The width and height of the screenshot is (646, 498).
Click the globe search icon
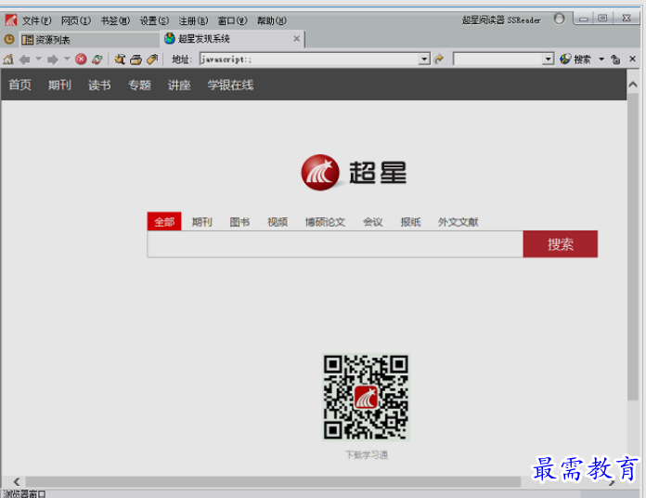pos(565,59)
